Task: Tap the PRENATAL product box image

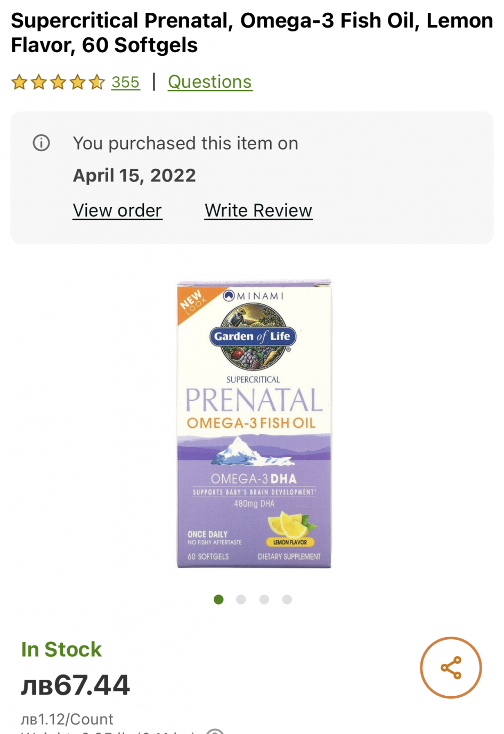Action: click(254, 424)
